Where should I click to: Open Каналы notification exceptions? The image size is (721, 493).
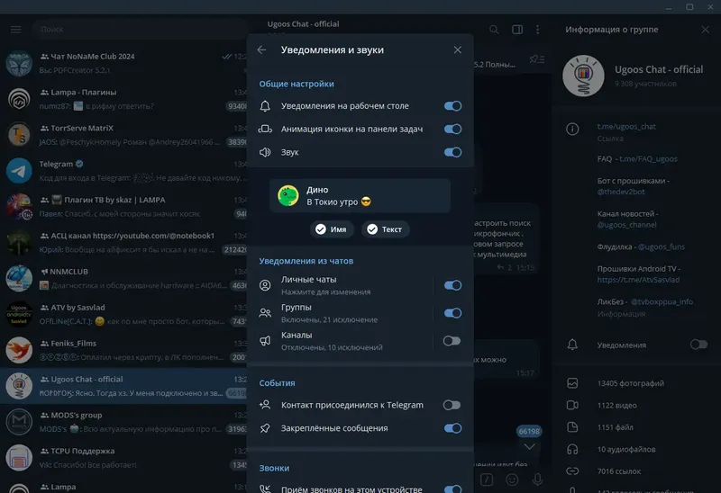tap(341, 341)
